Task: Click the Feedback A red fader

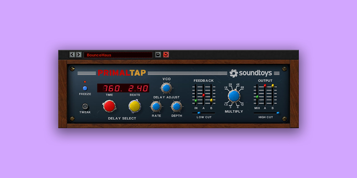Action: click(x=203, y=95)
